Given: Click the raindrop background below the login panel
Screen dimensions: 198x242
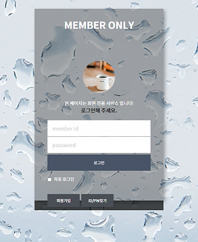Looking at the screenshot, I should click(x=99, y=226).
